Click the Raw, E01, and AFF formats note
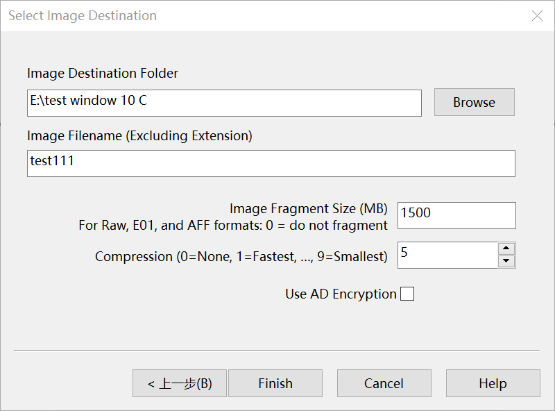This screenshot has height=411, width=555. point(233,225)
